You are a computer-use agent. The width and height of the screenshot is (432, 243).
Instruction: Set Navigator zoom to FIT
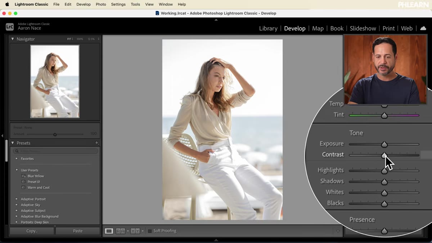point(69,39)
